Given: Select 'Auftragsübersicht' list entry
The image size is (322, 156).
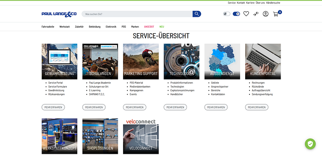Looking at the screenshot, I should click(x=261, y=90).
